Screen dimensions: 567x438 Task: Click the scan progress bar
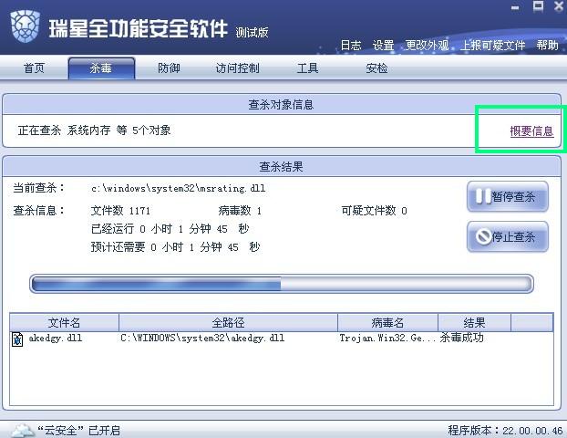282,284
